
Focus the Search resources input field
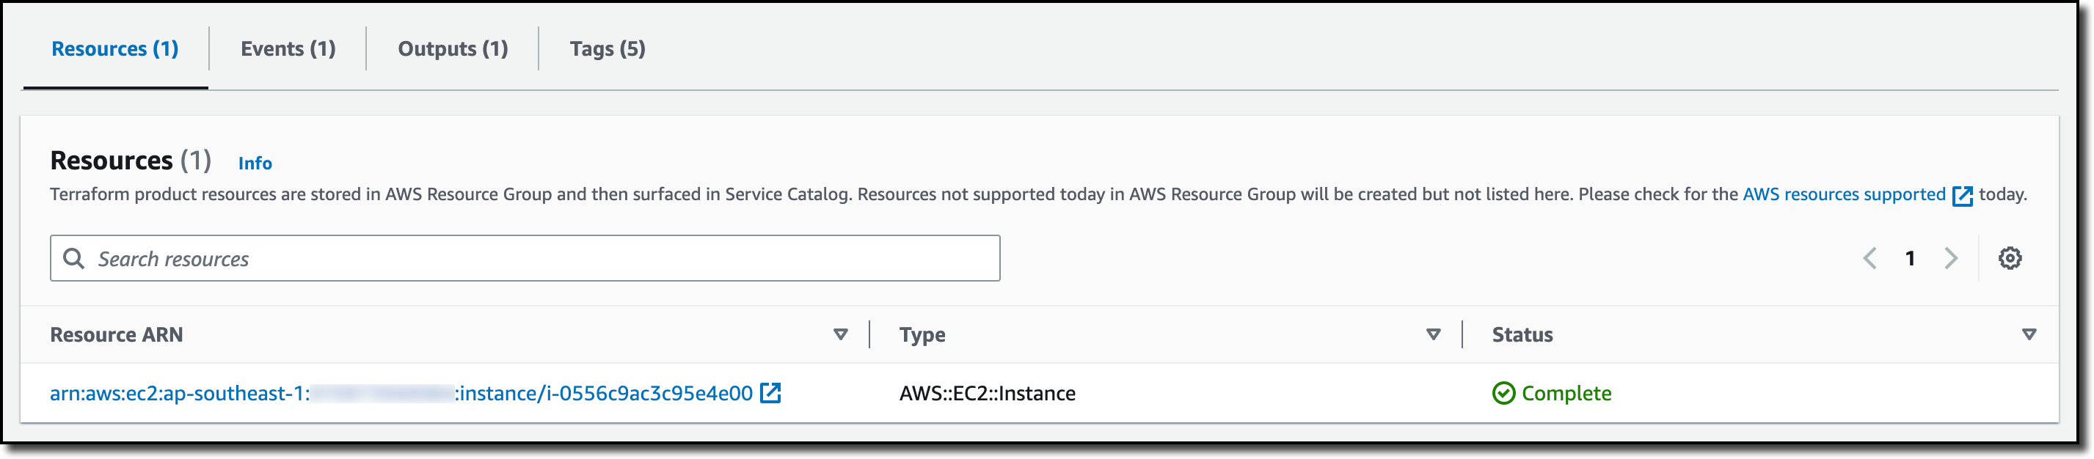coord(536,258)
